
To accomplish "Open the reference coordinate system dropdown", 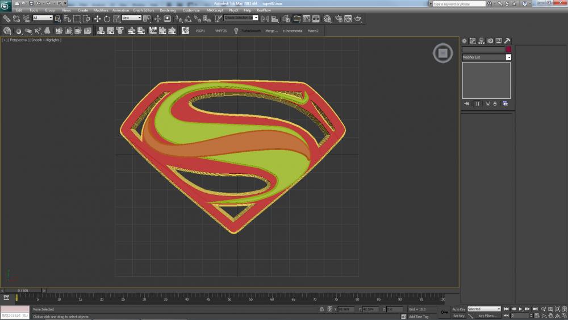I will (x=132, y=18).
